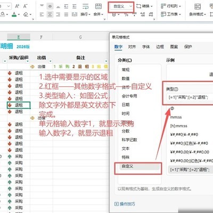Select 数值 category
This screenshot has height=213, width=213.
pyautogui.click(x=126, y=78)
